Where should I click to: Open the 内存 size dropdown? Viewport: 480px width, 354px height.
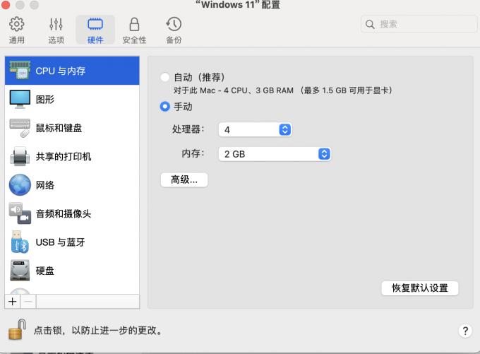tap(323, 153)
